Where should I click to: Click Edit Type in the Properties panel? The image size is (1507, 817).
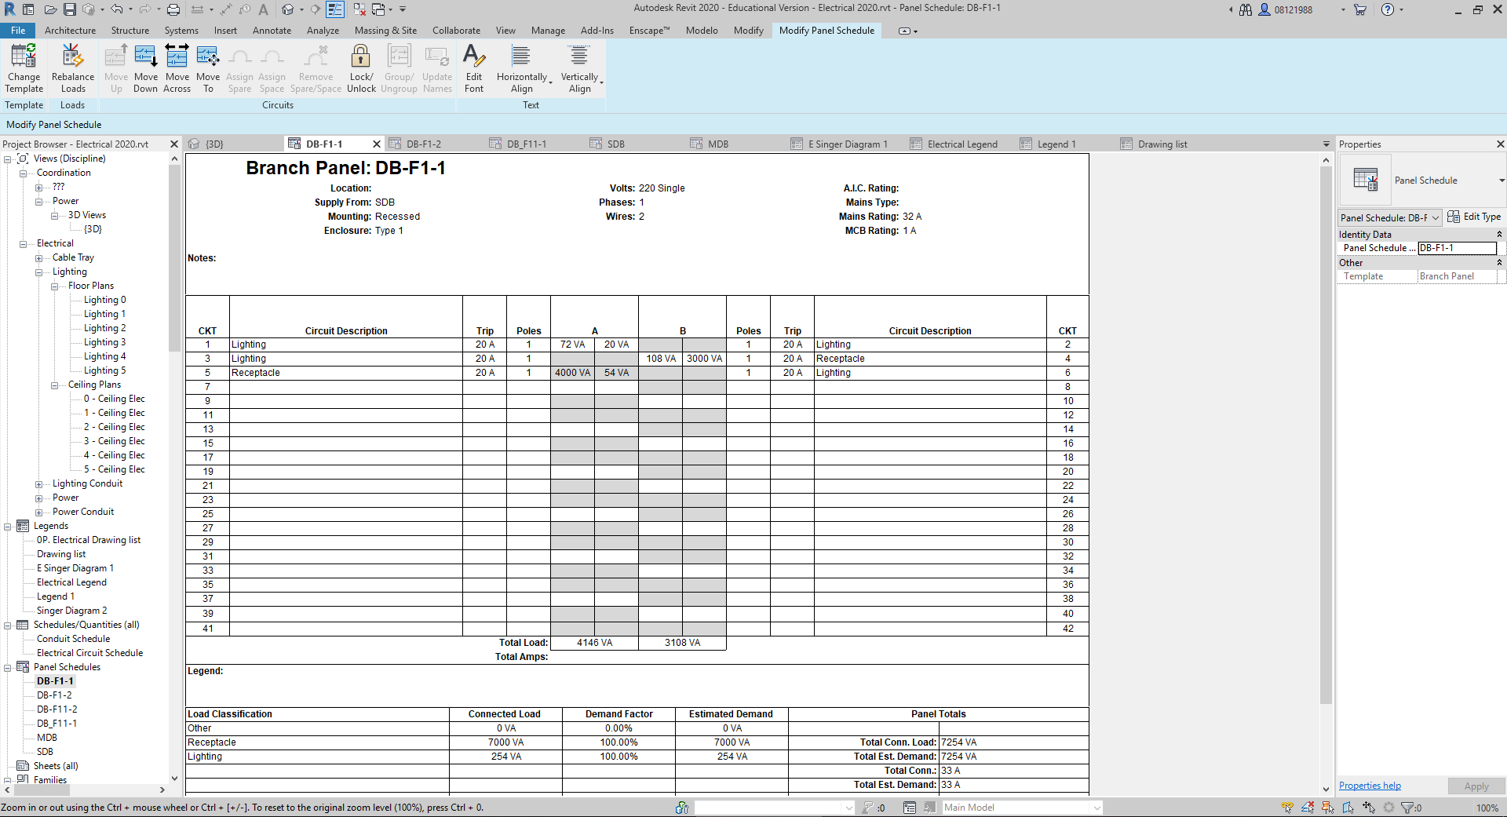pyautogui.click(x=1474, y=217)
